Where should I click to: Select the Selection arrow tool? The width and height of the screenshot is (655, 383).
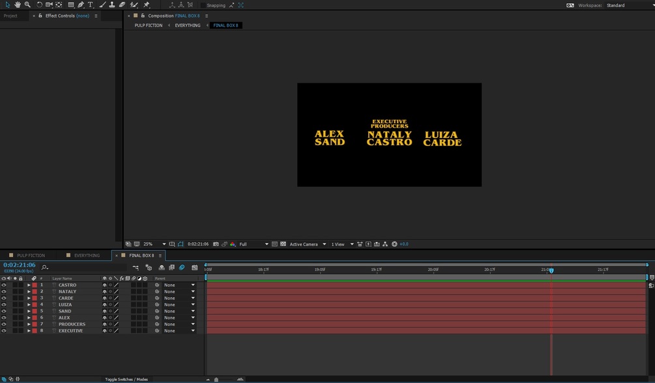(x=8, y=5)
